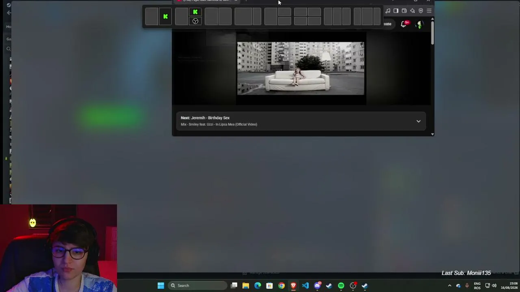Open OneDrive cloud tray icon

(458, 286)
